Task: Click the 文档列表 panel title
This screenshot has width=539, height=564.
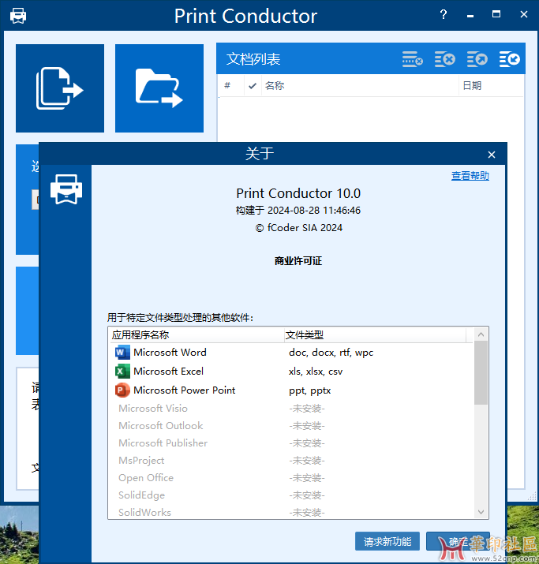Action: point(253,59)
